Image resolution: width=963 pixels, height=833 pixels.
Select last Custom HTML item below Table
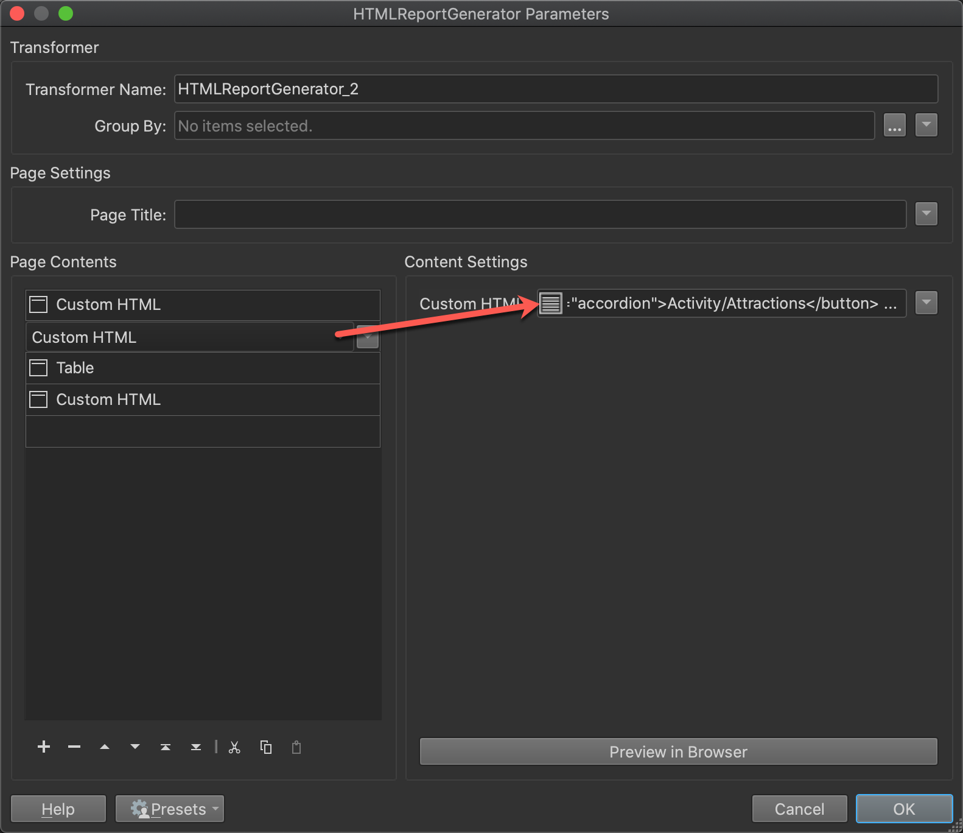(203, 400)
